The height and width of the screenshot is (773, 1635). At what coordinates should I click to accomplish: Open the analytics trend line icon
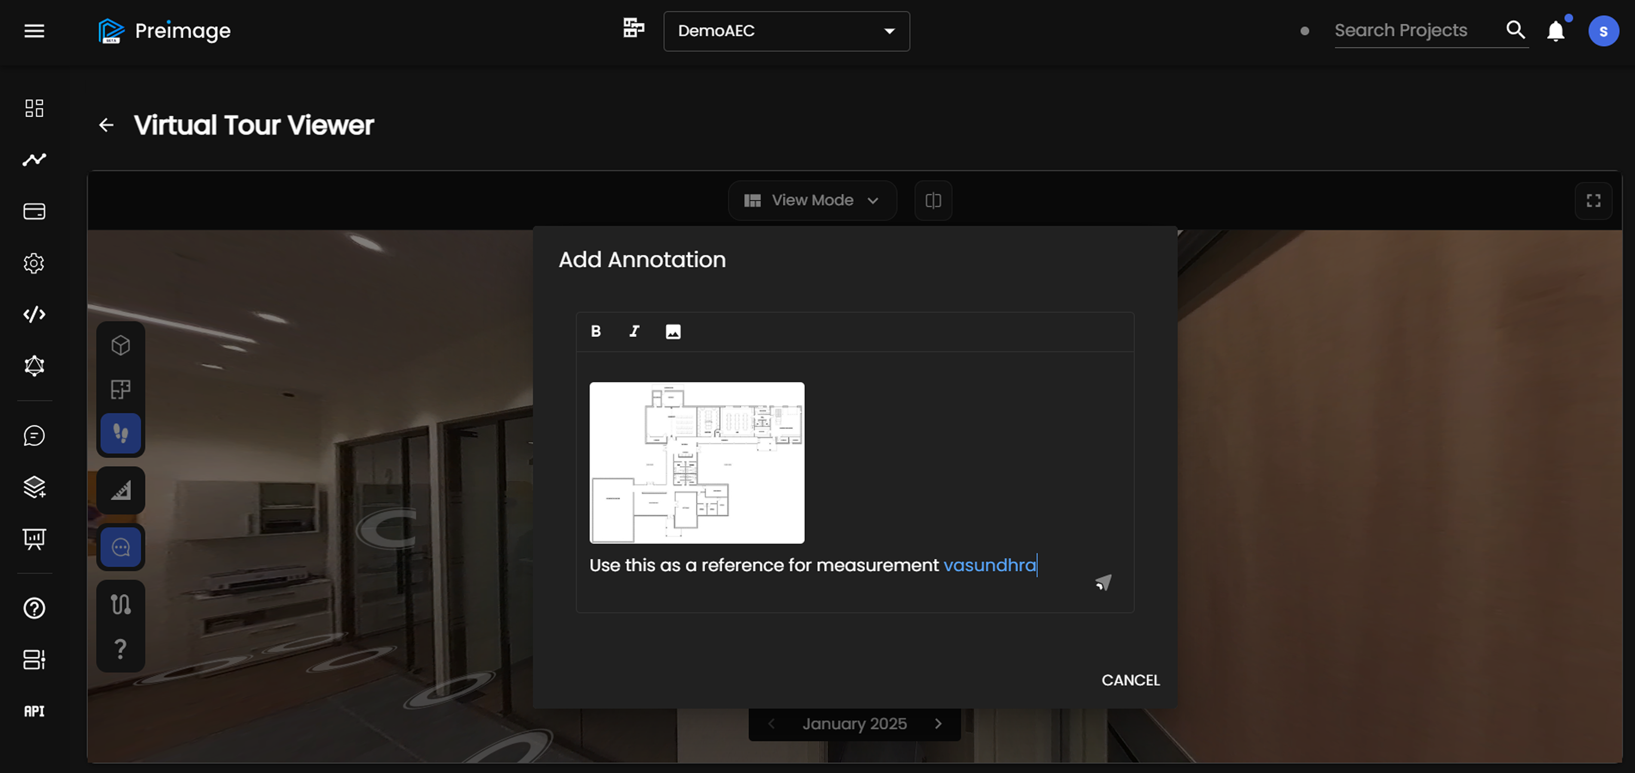click(34, 159)
